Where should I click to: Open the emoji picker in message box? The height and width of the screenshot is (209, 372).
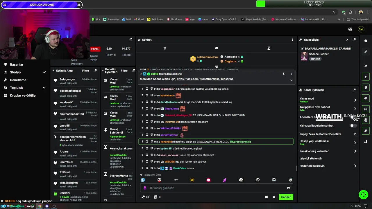(x=288, y=188)
